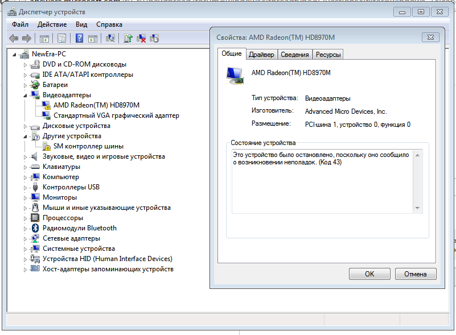Click the Uninstall device red-X icon
Screen dimensions: 456x335
pos(141,38)
